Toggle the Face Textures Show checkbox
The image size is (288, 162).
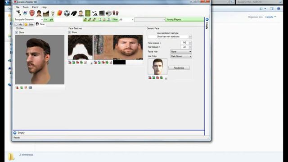[x=69, y=32]
